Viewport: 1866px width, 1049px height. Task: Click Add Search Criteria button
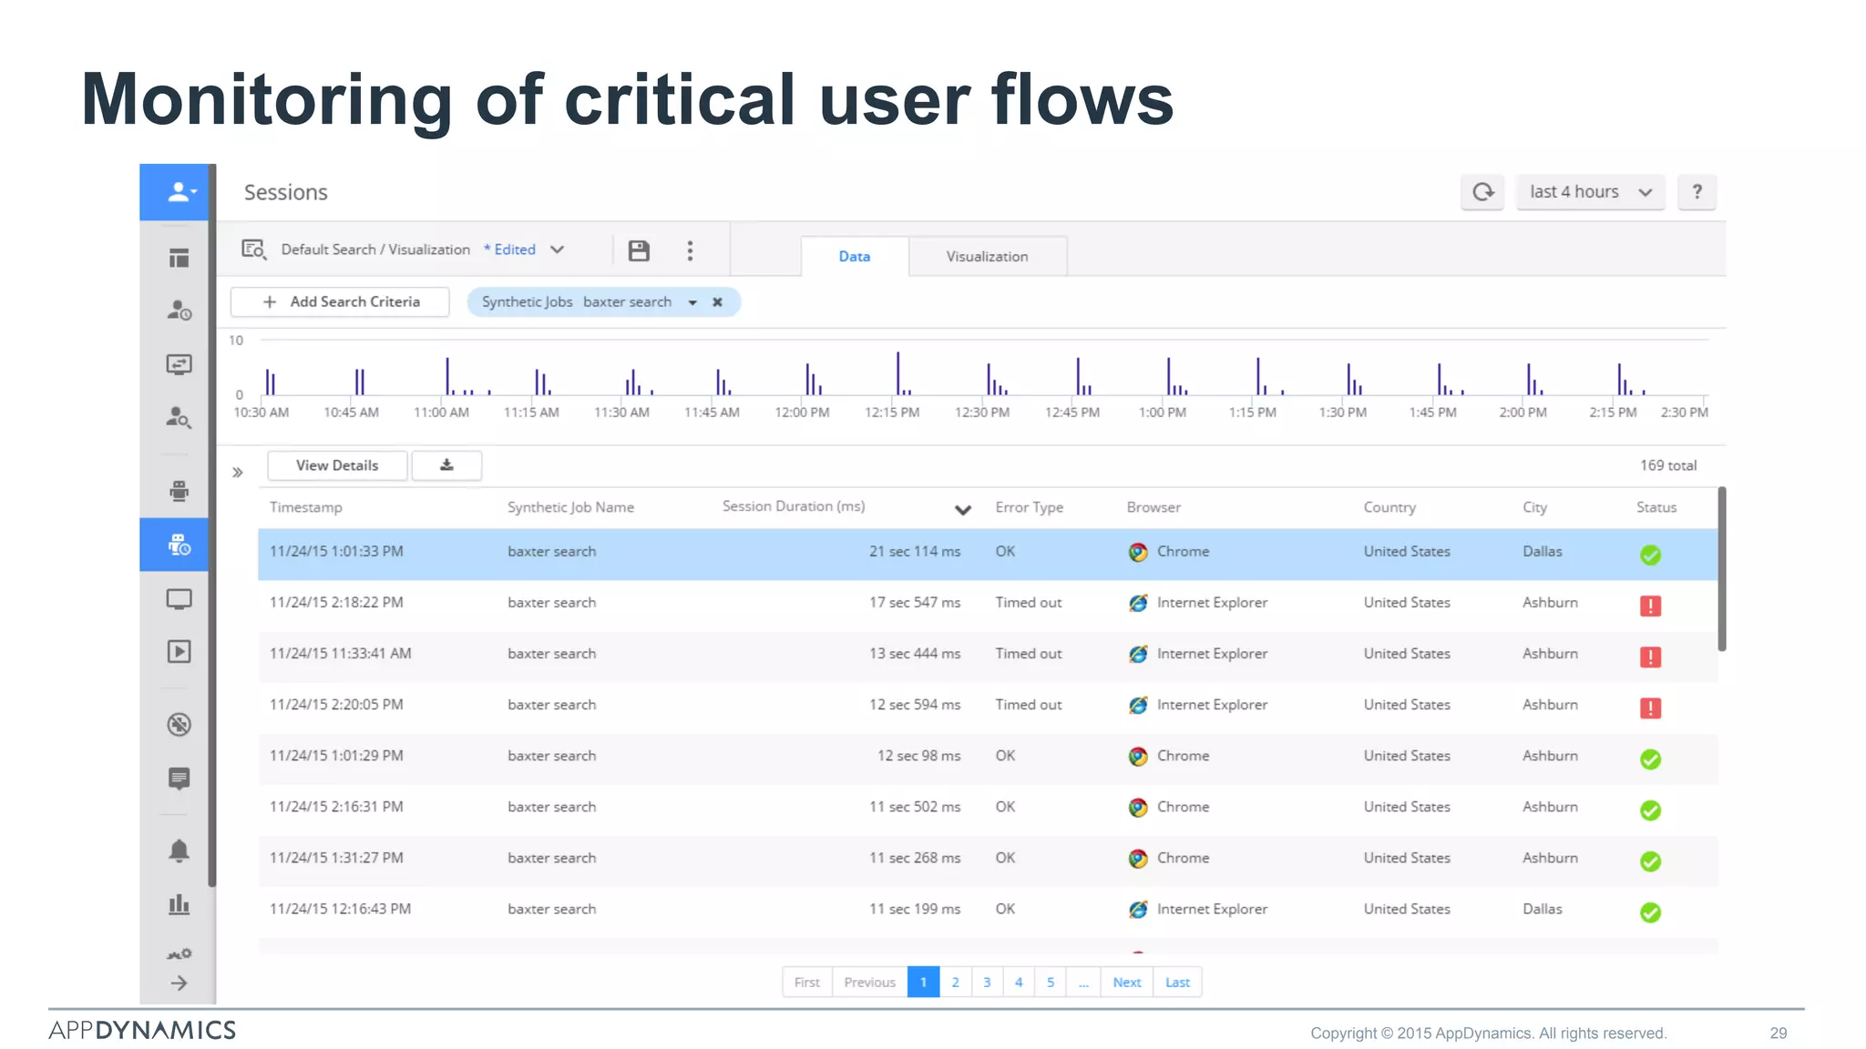pos(341,302)
